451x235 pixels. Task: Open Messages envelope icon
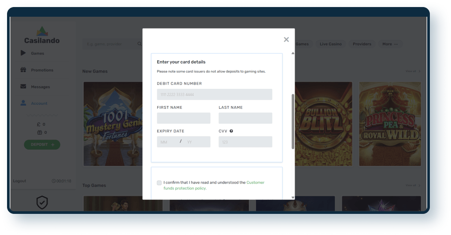[x=23, y=86]
